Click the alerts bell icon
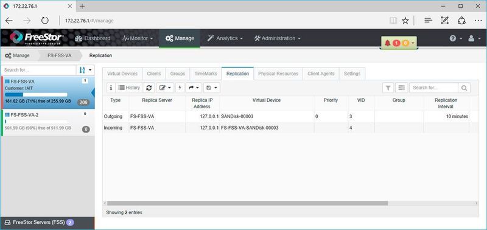 point(387,43)
